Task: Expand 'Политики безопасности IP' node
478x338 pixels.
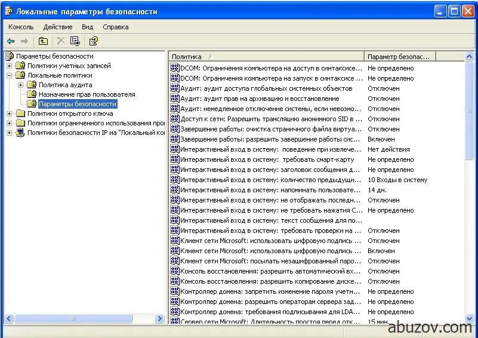Action: (9, 133)
